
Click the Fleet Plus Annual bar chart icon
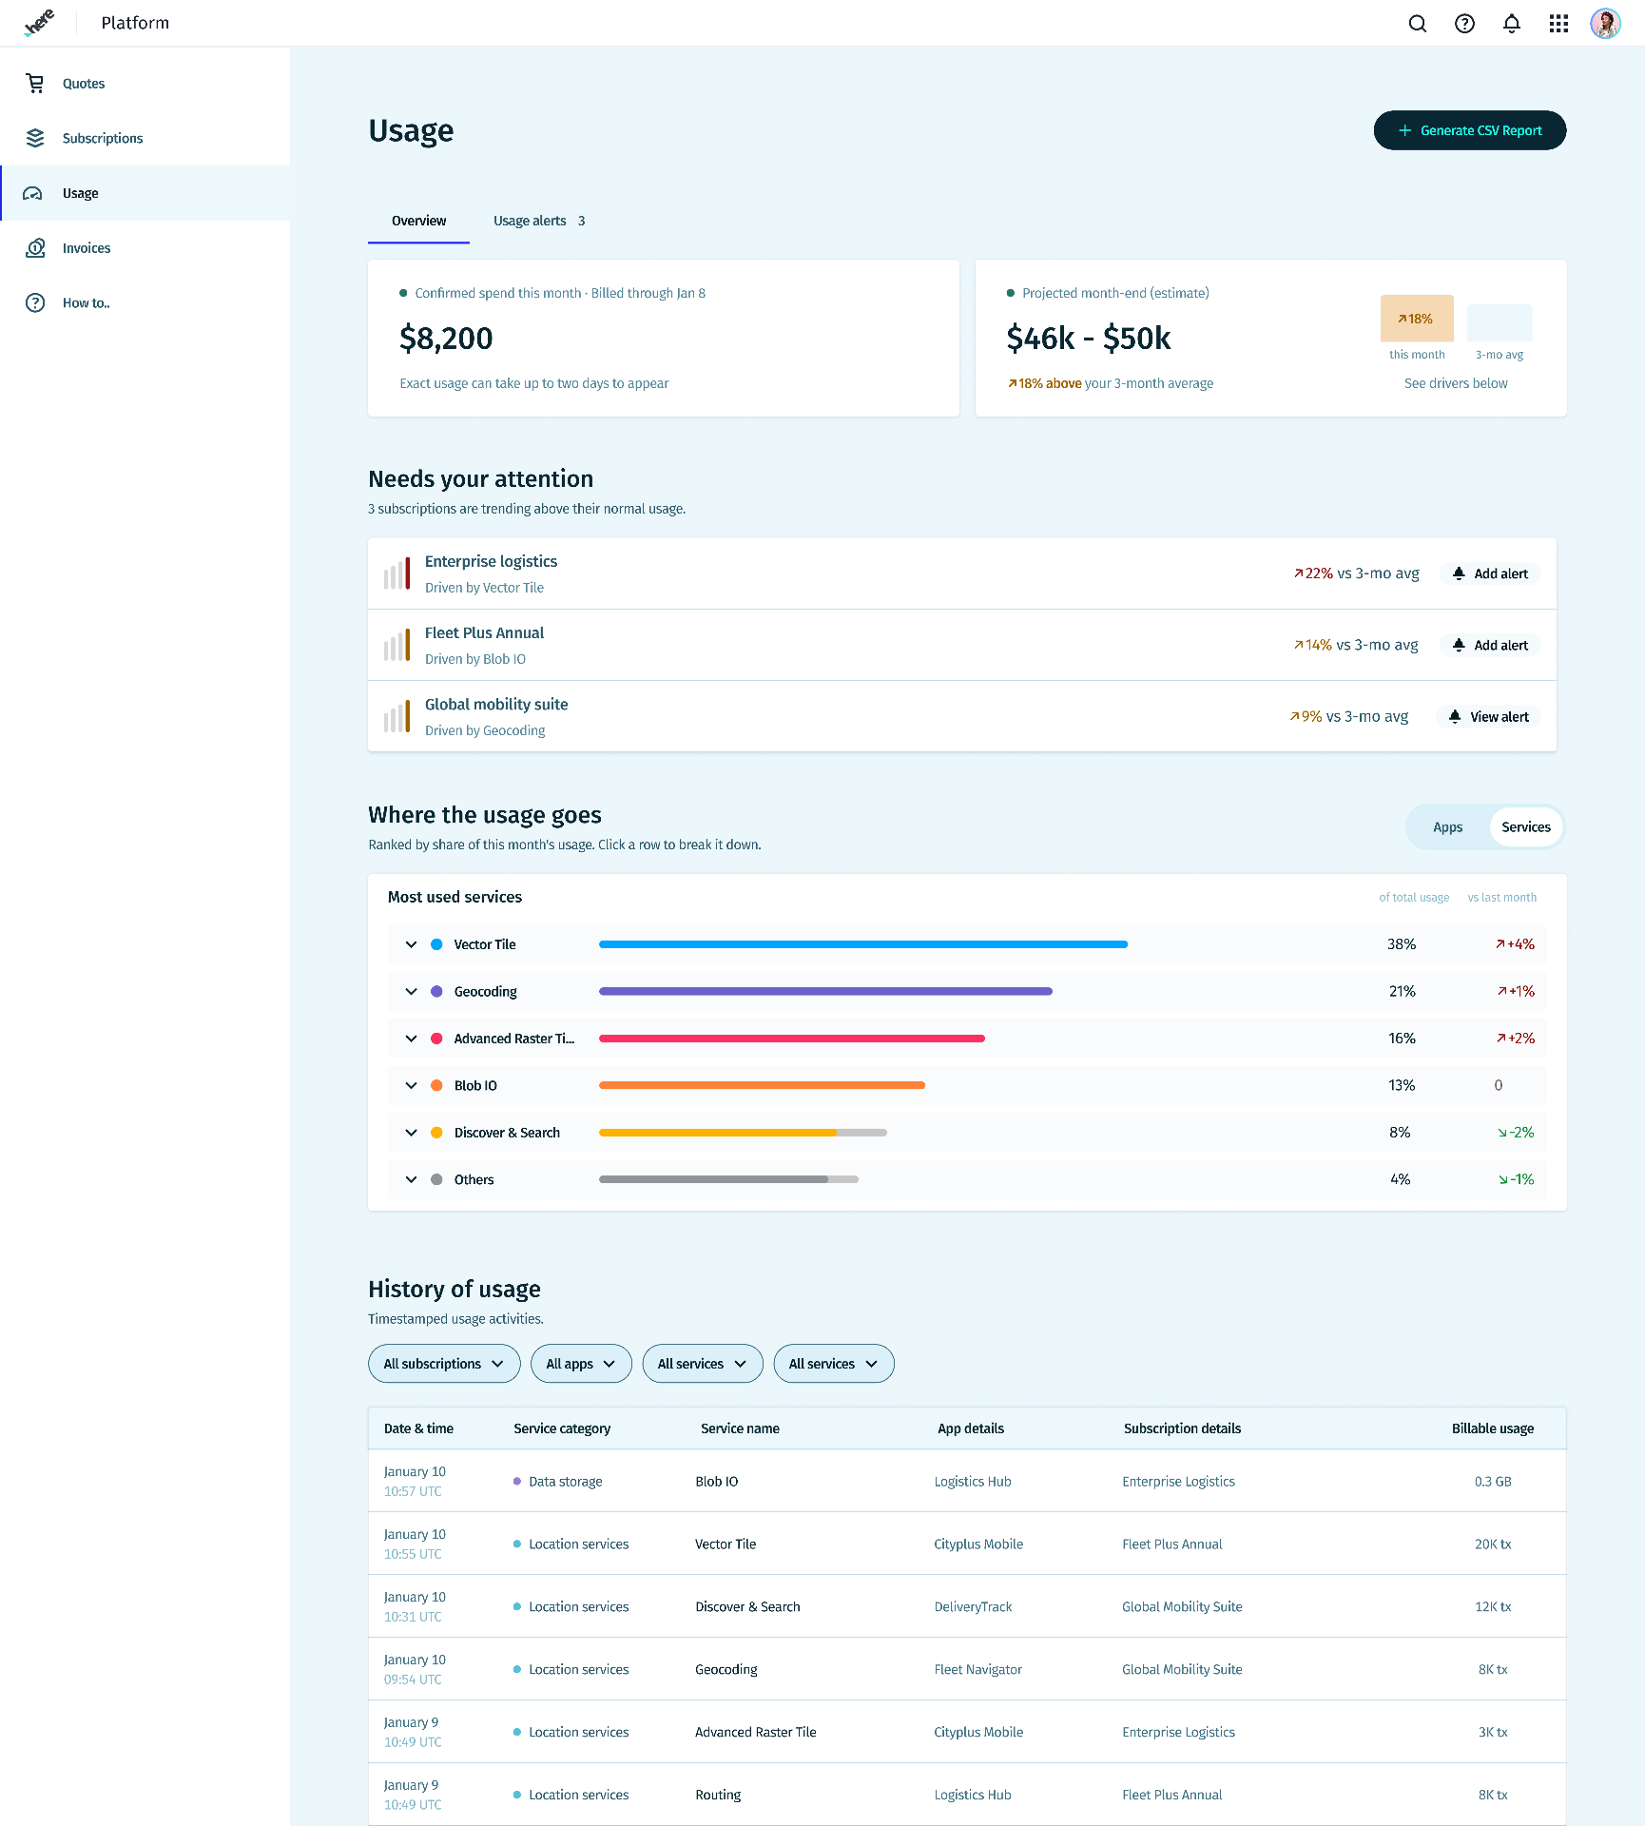click(x=397, y=645)
